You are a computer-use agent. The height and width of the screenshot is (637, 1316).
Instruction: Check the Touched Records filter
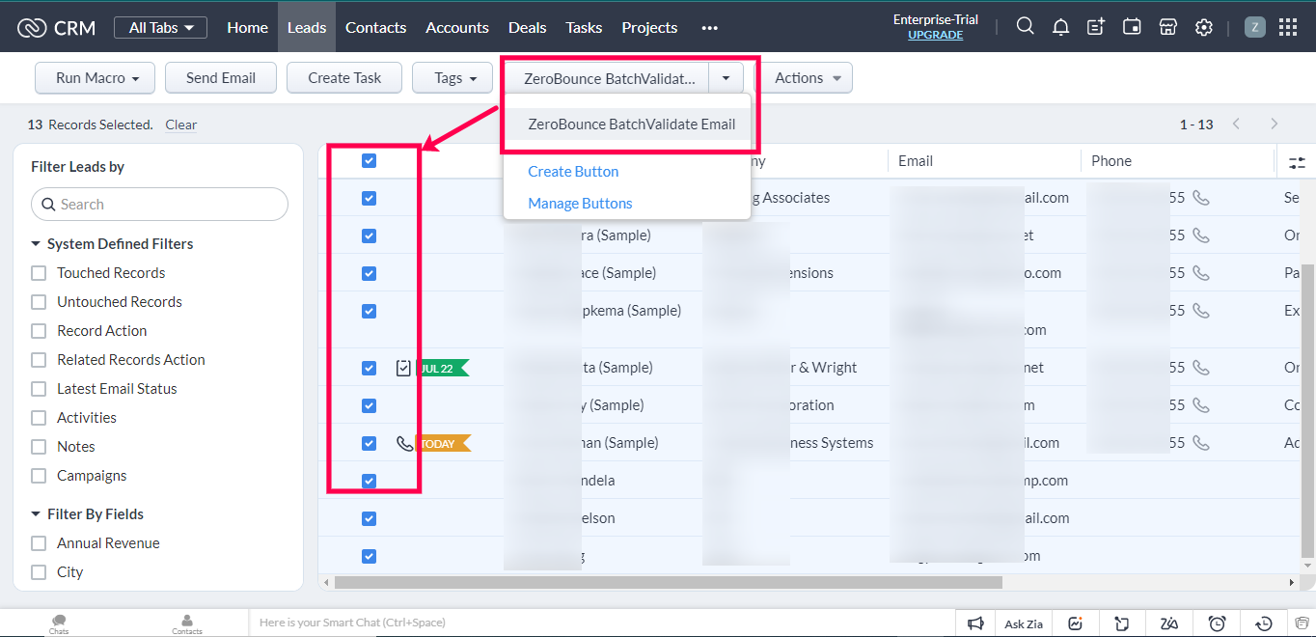39,273
